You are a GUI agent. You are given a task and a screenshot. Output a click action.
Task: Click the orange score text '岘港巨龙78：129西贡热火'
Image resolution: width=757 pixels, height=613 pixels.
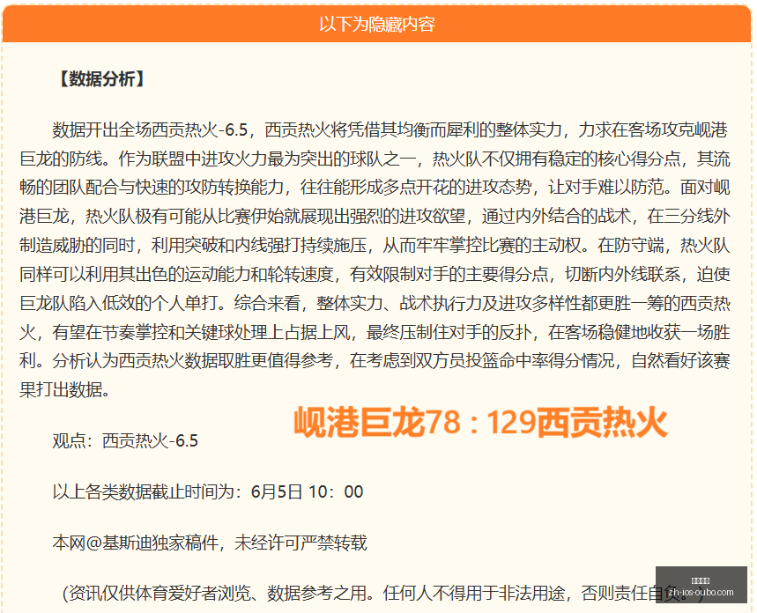481,423
